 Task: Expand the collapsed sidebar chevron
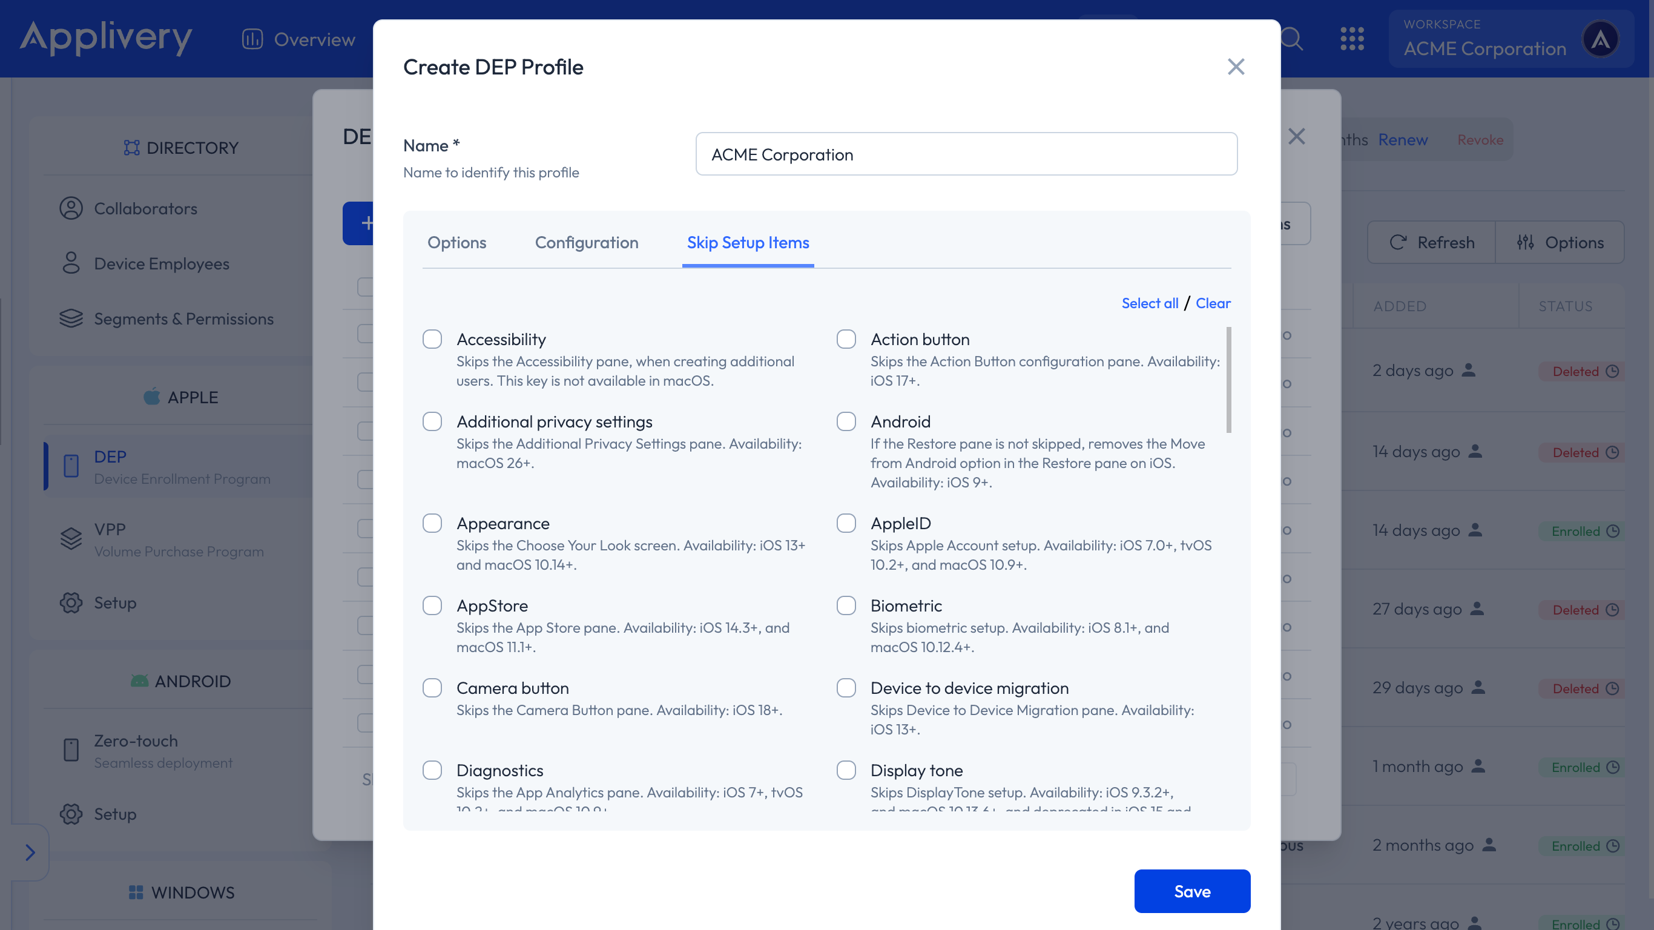click(x=30, y=852)
